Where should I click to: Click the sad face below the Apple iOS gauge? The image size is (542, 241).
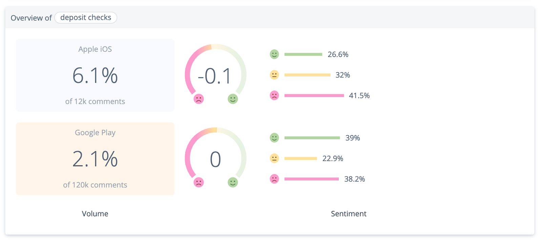(x=199, y=99)
